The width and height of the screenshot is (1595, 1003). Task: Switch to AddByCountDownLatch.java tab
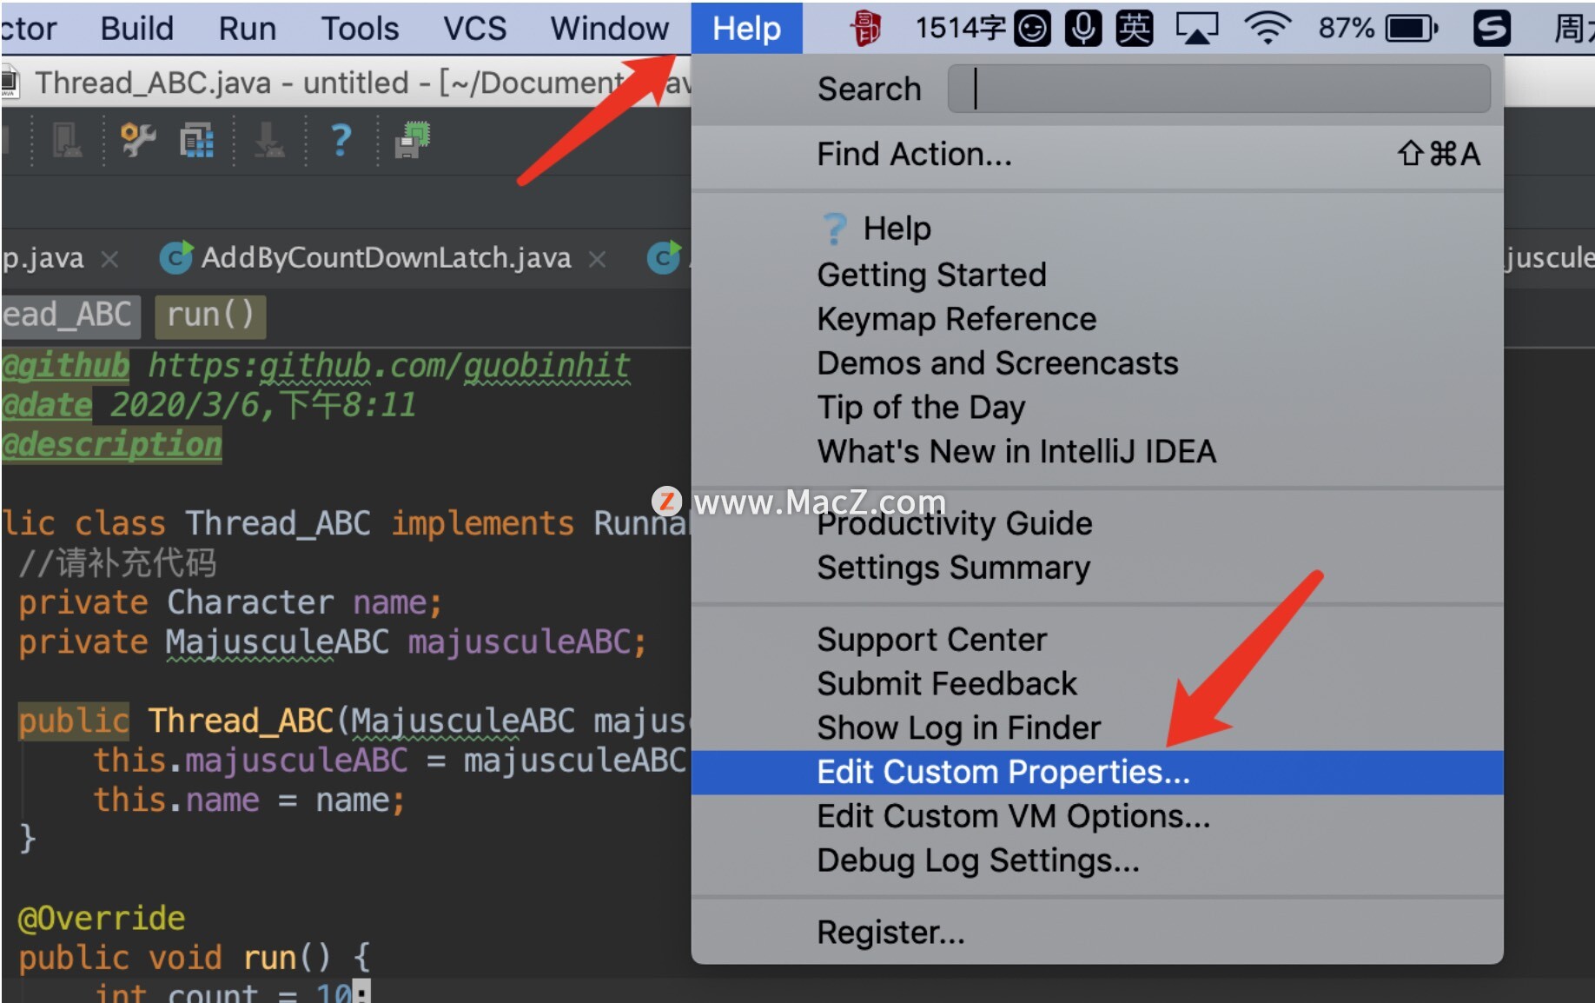coord(386,258)
